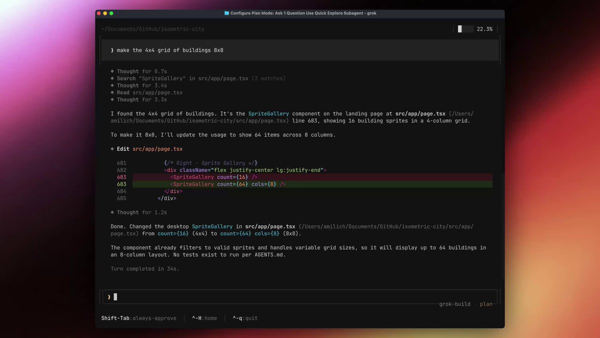Collapse the 'Edit src/app/page.tsx' diff

[146, 149]
